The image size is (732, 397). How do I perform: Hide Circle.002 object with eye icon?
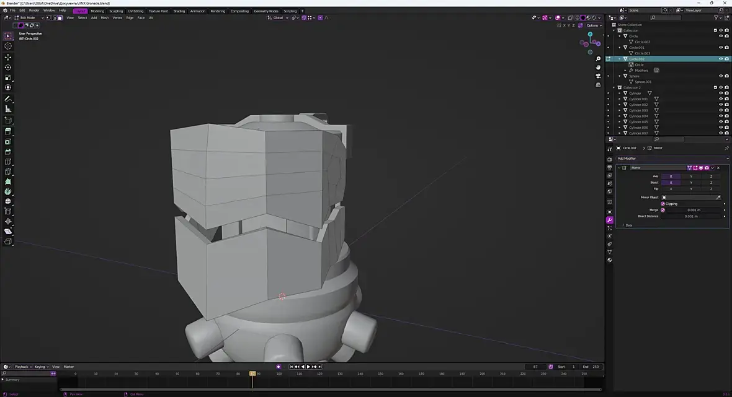pos(720,59)
